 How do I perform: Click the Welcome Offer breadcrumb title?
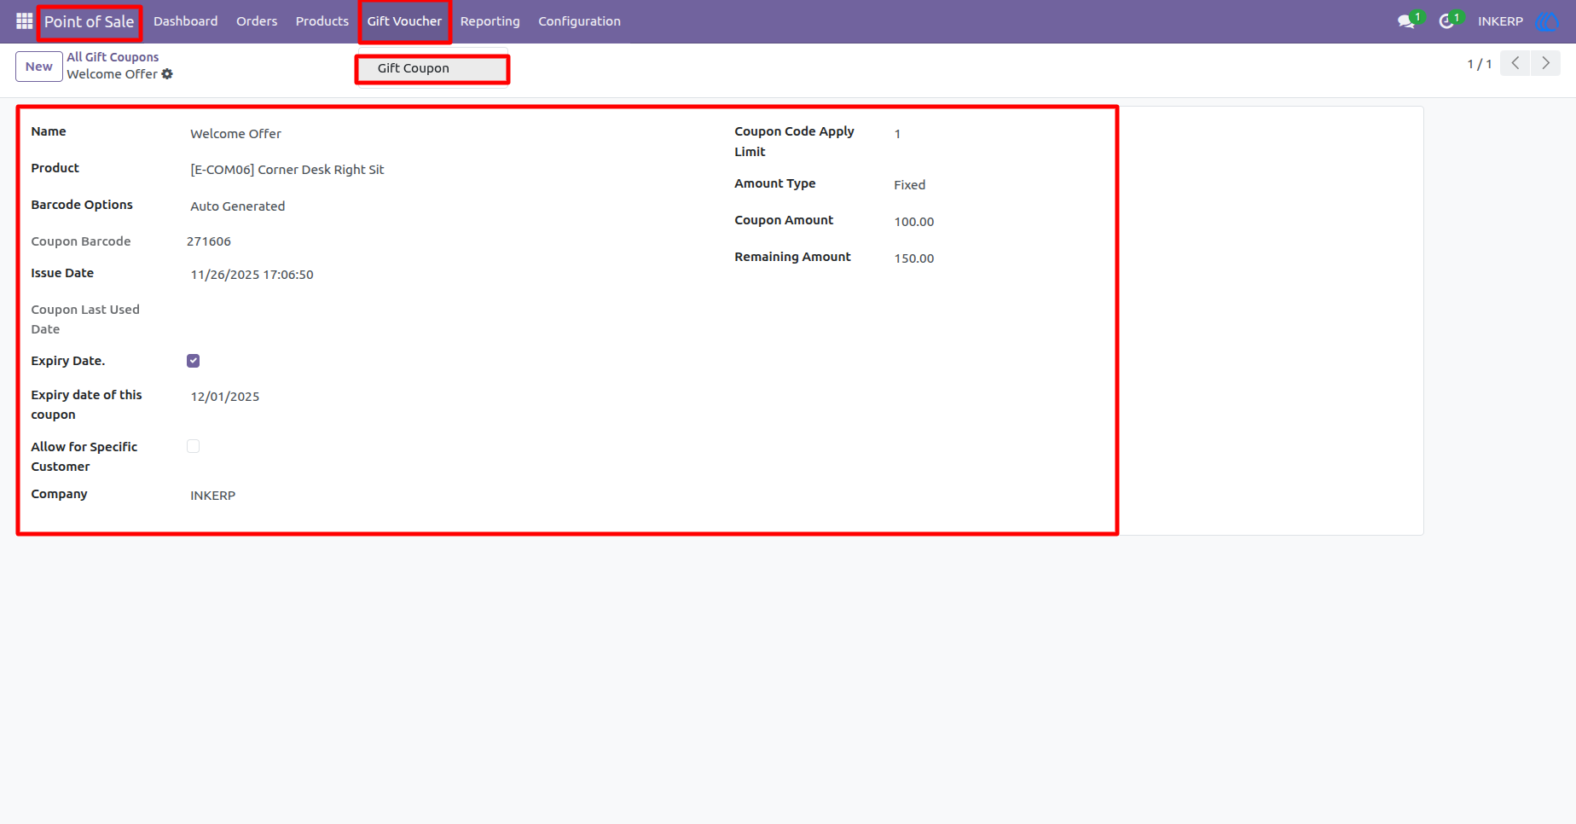(x=112, y=74)
